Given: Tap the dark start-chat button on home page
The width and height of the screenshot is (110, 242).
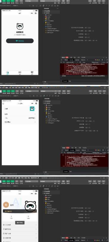Looking at the screenshot, I should coord(20,41).
